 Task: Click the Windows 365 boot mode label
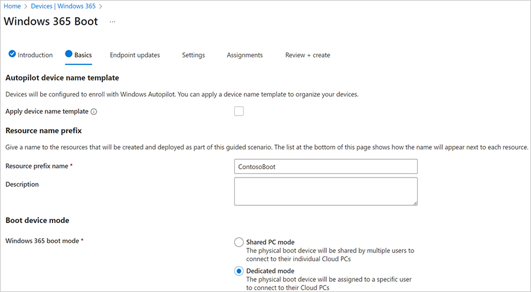[x=42, y=241]
